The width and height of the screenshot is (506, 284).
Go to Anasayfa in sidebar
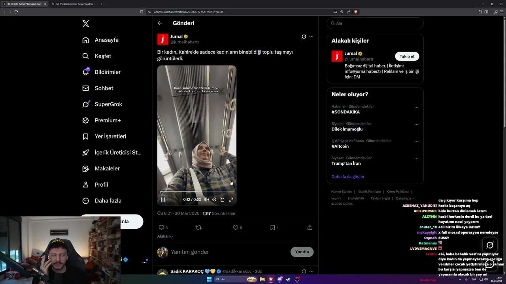[100, 40]
